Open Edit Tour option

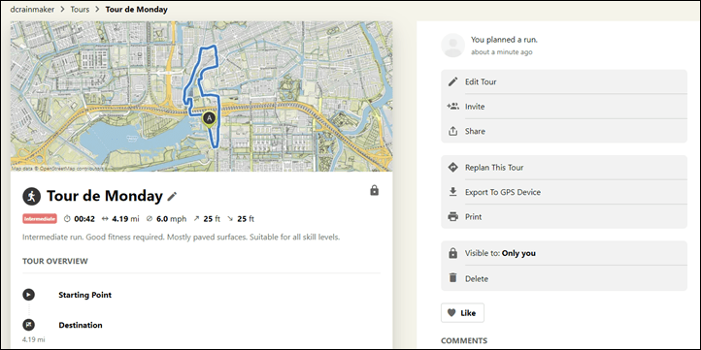coord(564,81)
